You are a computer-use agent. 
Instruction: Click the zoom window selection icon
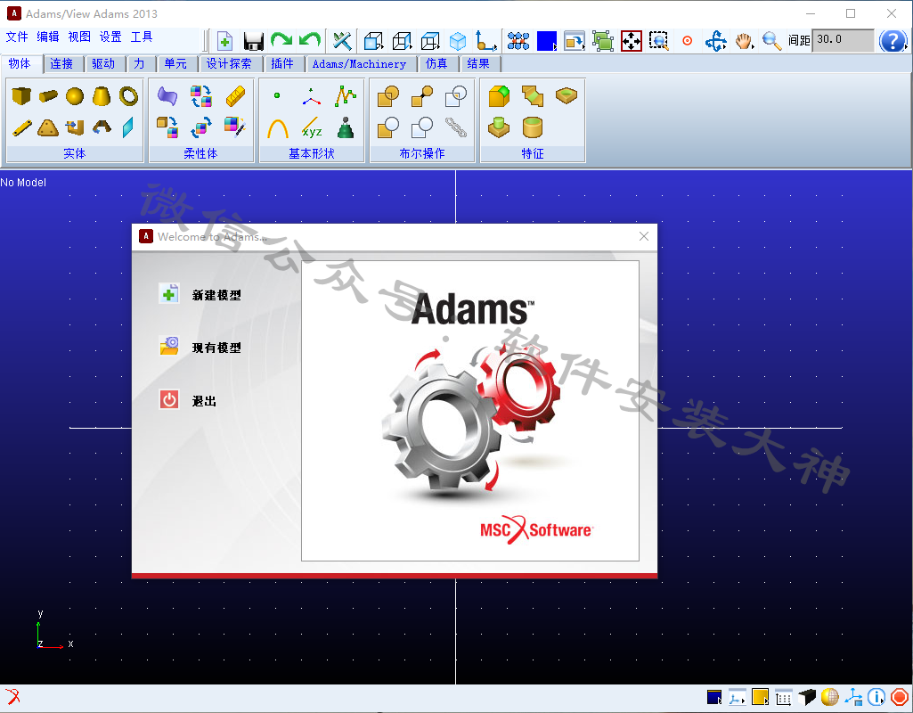[658, 41]
